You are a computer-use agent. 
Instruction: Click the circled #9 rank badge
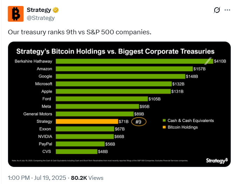pos(138,122)
